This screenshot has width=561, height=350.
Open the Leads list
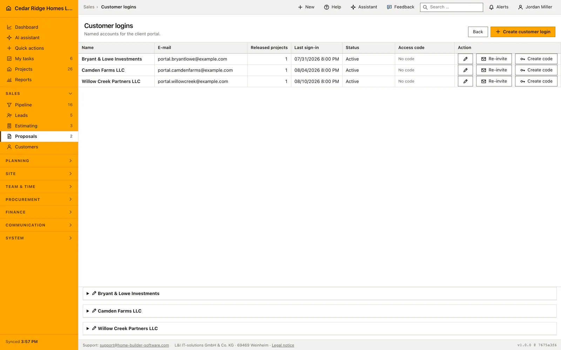tap(39, 115)
